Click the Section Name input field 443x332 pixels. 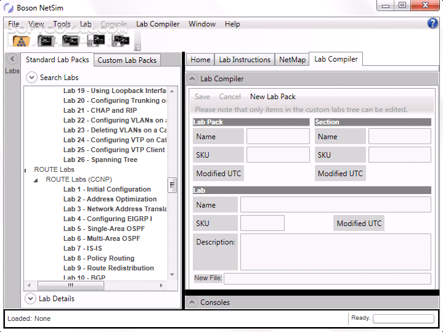[400, 136]
